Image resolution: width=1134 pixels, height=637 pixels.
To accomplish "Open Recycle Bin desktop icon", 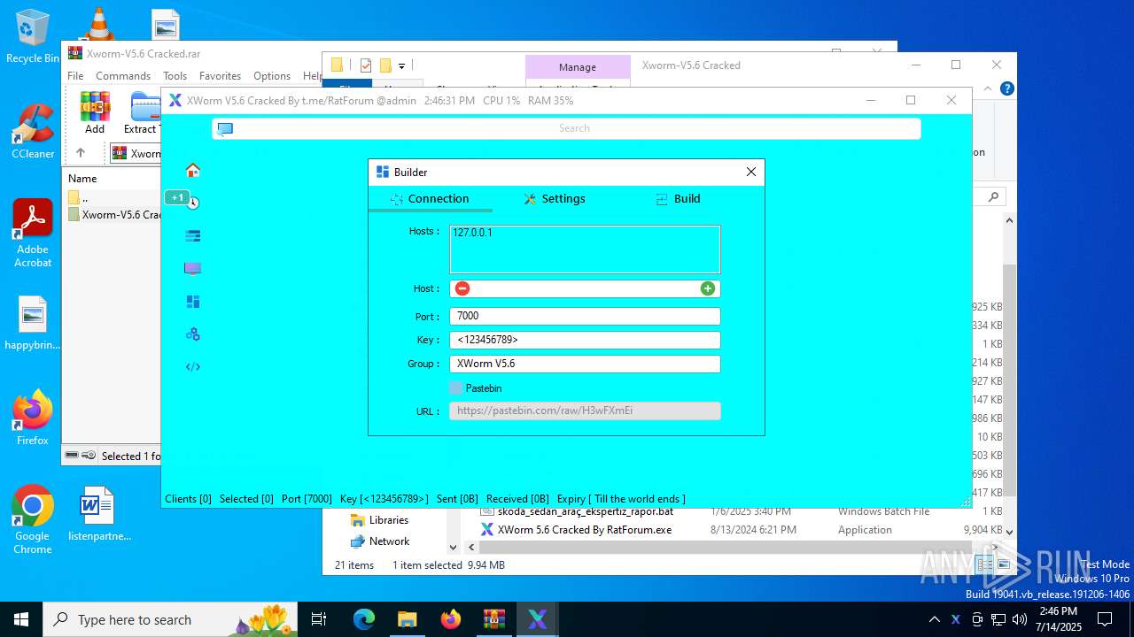I will pyautogui.click(x=33, y=36).
